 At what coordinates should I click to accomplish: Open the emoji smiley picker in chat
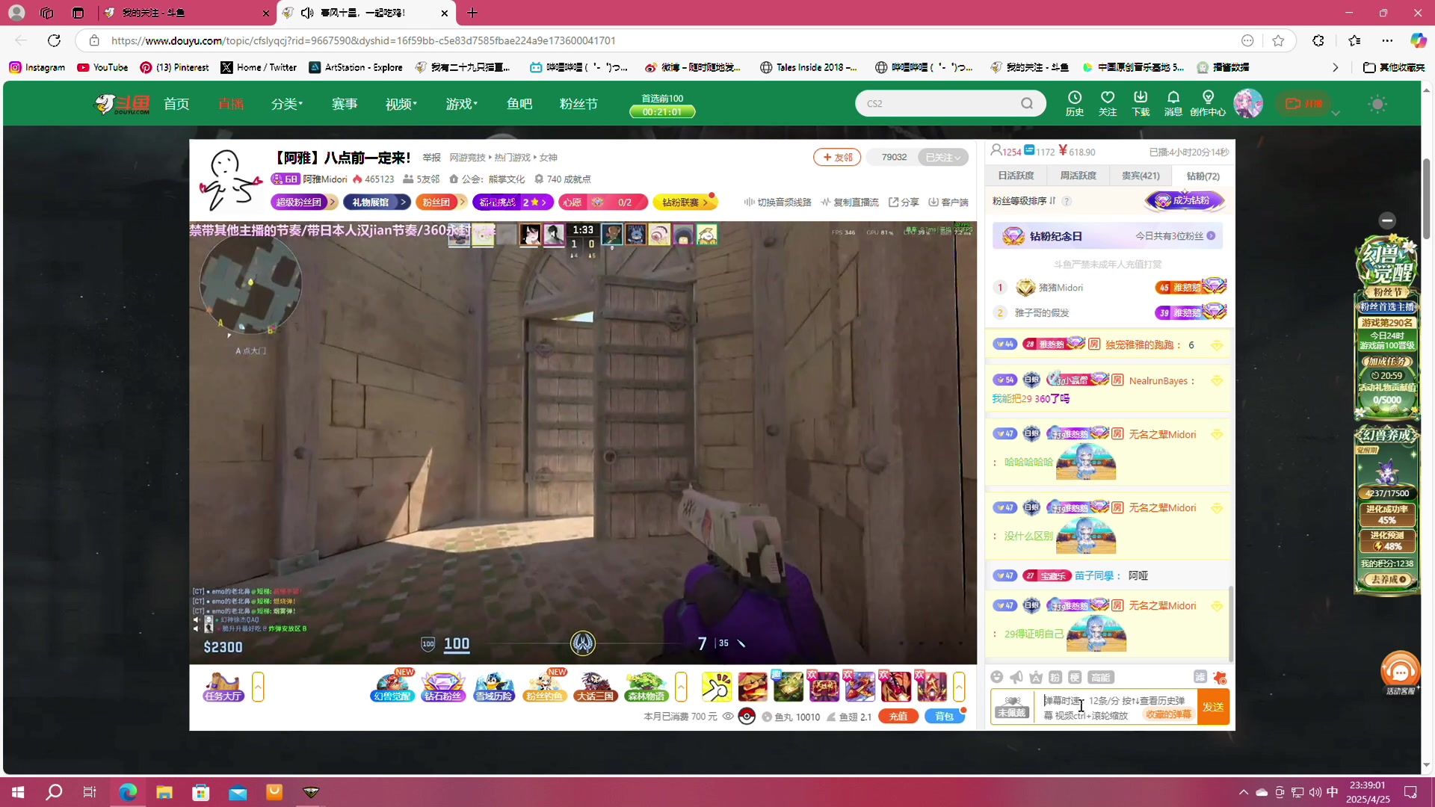[996, 677]
